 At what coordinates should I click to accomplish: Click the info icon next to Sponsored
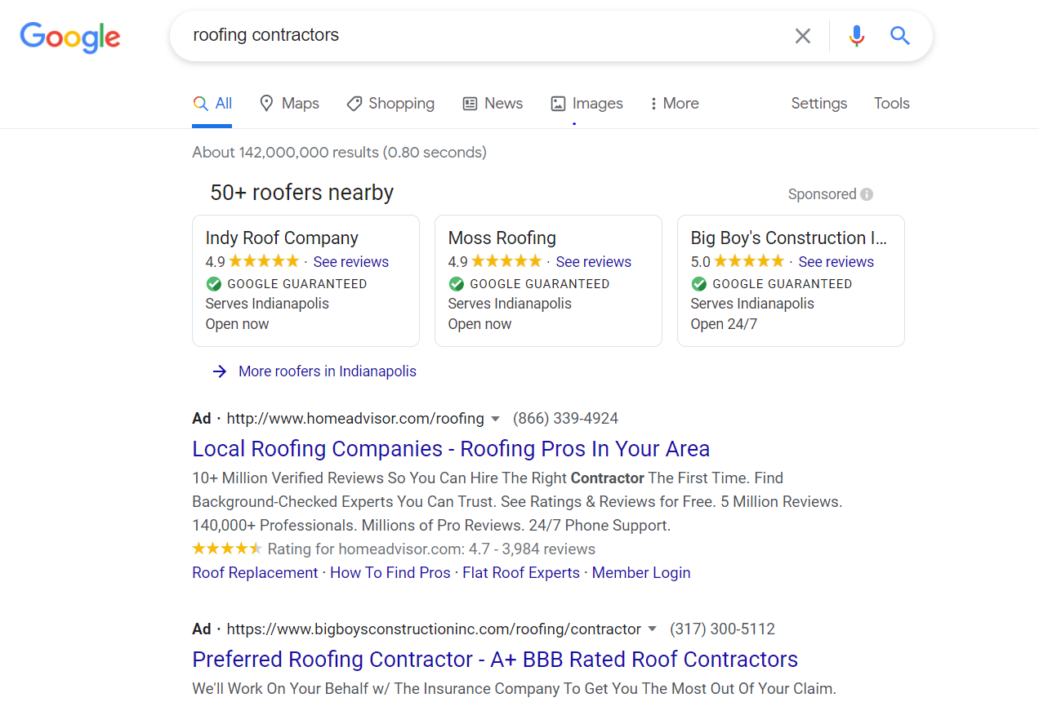coord(867,193)
